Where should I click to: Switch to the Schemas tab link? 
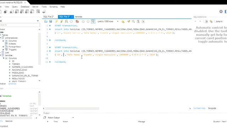[x=12, y=84]
